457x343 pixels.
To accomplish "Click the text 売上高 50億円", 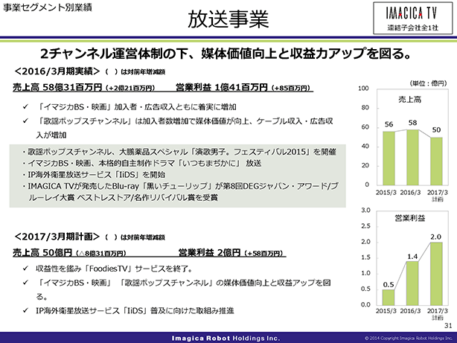I will click(42, 252).
